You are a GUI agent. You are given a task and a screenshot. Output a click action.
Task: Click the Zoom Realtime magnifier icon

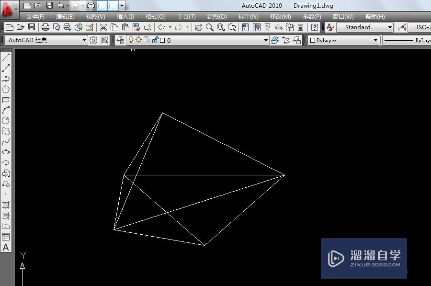click(210, 27)
